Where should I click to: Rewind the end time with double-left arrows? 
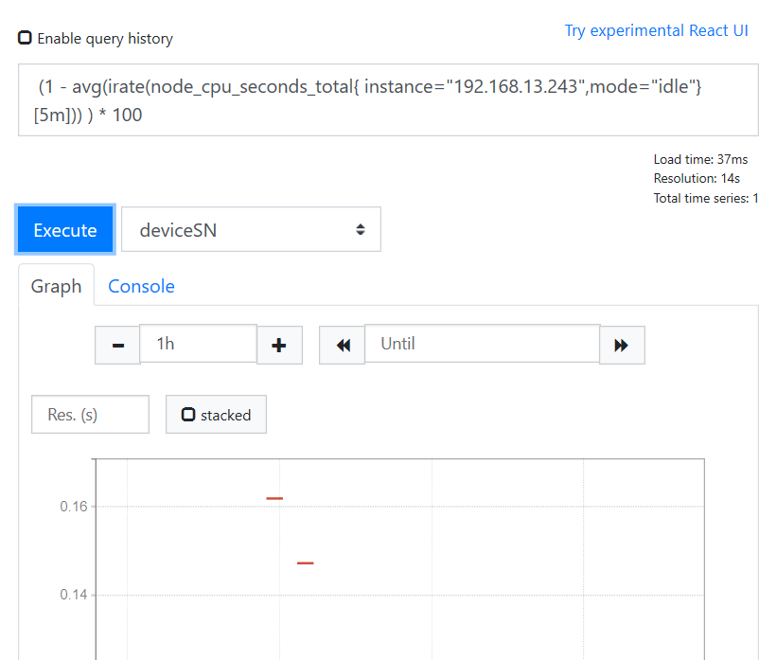click(x=343, y=345)
